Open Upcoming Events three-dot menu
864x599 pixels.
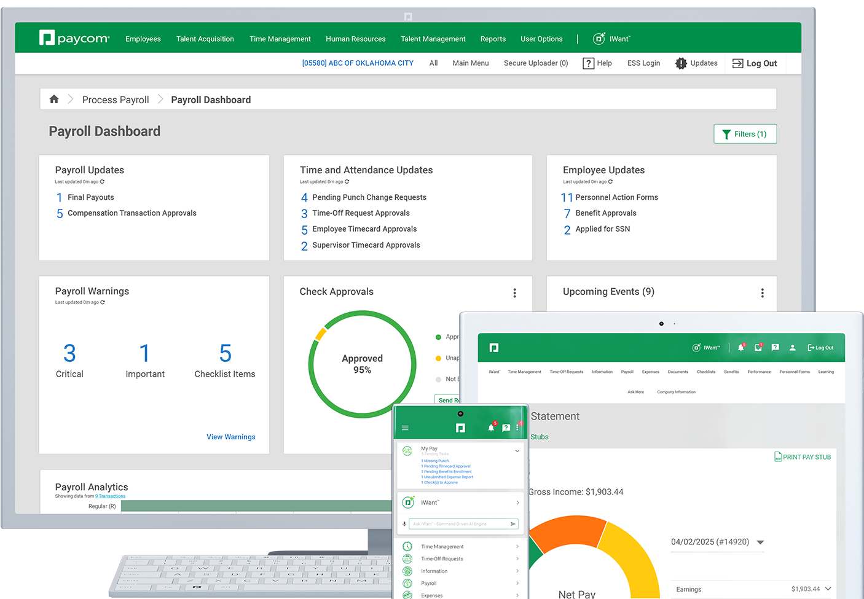pos(762,293)
